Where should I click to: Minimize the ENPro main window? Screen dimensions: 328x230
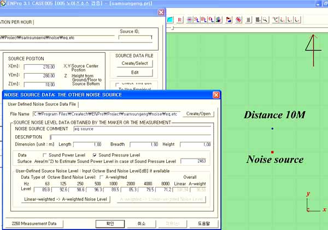coord(318,4)
